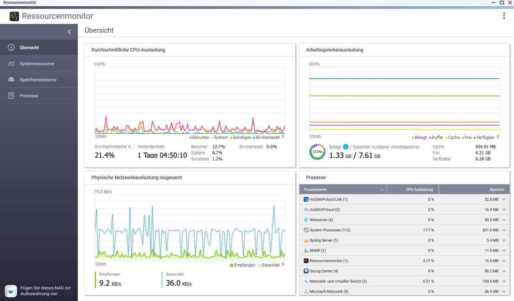The image size is (514, 301).
Task: Click the Ressourcenmonitor process row icon
Action: tap(306, 261)
